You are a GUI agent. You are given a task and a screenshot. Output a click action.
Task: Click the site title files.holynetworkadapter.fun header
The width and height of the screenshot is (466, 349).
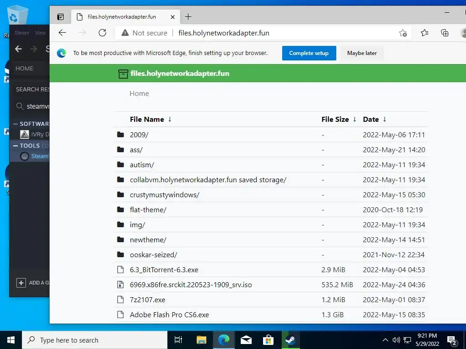pos(180,73)
